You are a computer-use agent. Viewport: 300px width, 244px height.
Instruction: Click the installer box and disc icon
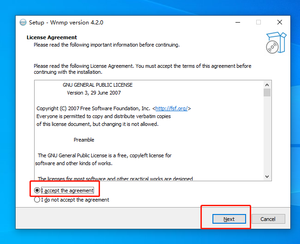pyautogui.click(x=276, y=42)
